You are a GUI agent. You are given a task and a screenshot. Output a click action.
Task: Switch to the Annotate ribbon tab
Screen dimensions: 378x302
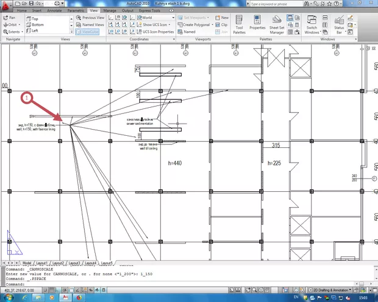(x=55, y=11)
